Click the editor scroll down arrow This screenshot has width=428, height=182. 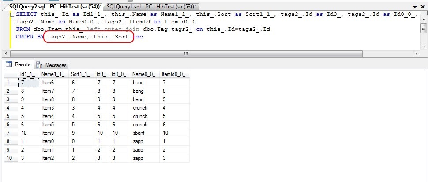coord(424,46)
